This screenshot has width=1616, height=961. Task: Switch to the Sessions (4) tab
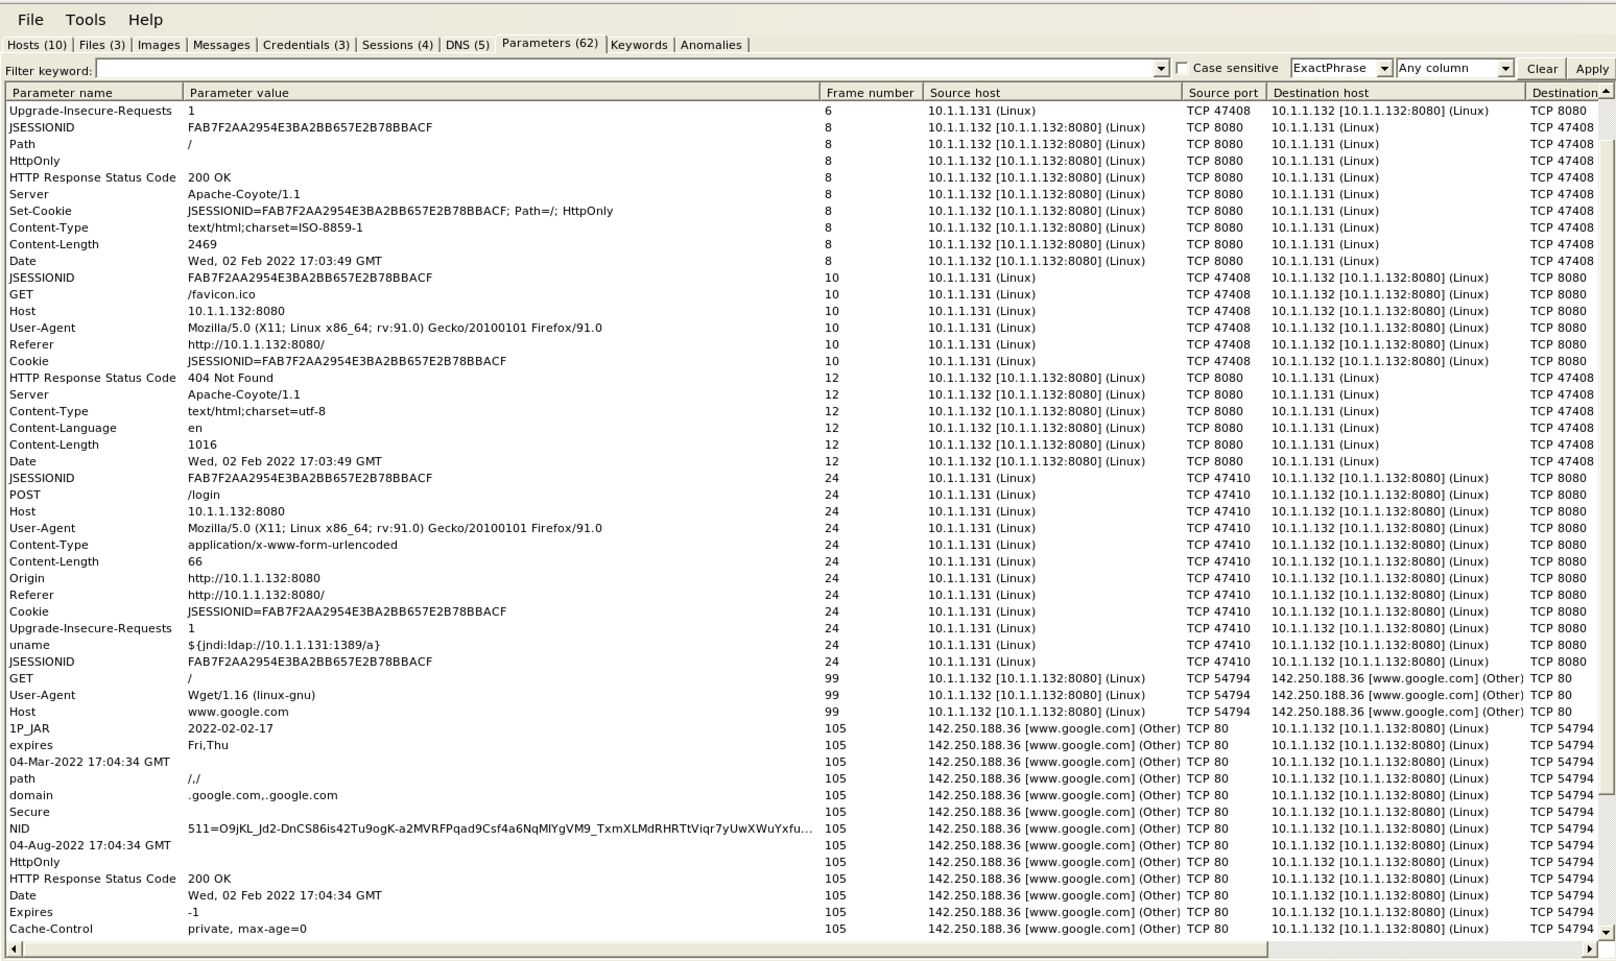pos(397,45)
